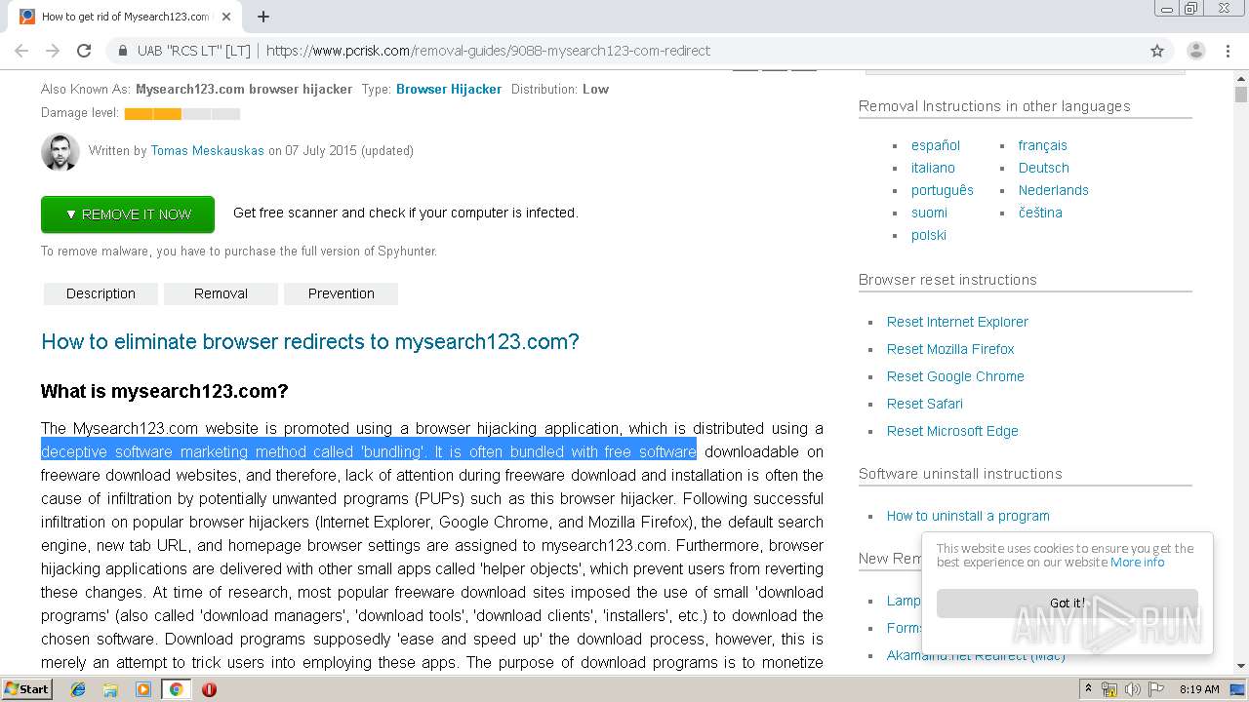
Task: Click the vertical scrollbar thumb
Action: pyautogui.click(x=1241, y=95)
